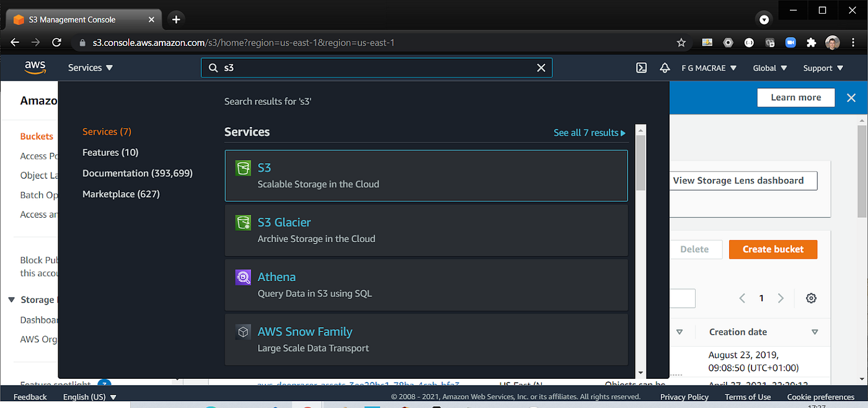Filter results by Services (7)
Screen dimensions: 868x408
coord(107,131)
